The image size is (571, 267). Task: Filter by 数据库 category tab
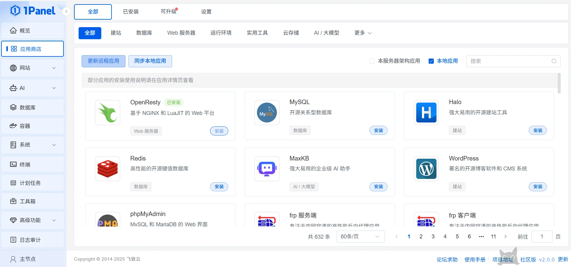pyautogui.click(x=144, y=33)
